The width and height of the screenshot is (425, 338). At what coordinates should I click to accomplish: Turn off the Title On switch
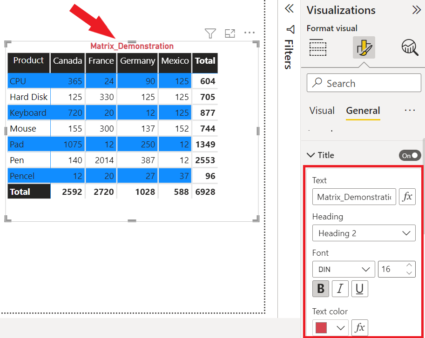click(410, 155)
